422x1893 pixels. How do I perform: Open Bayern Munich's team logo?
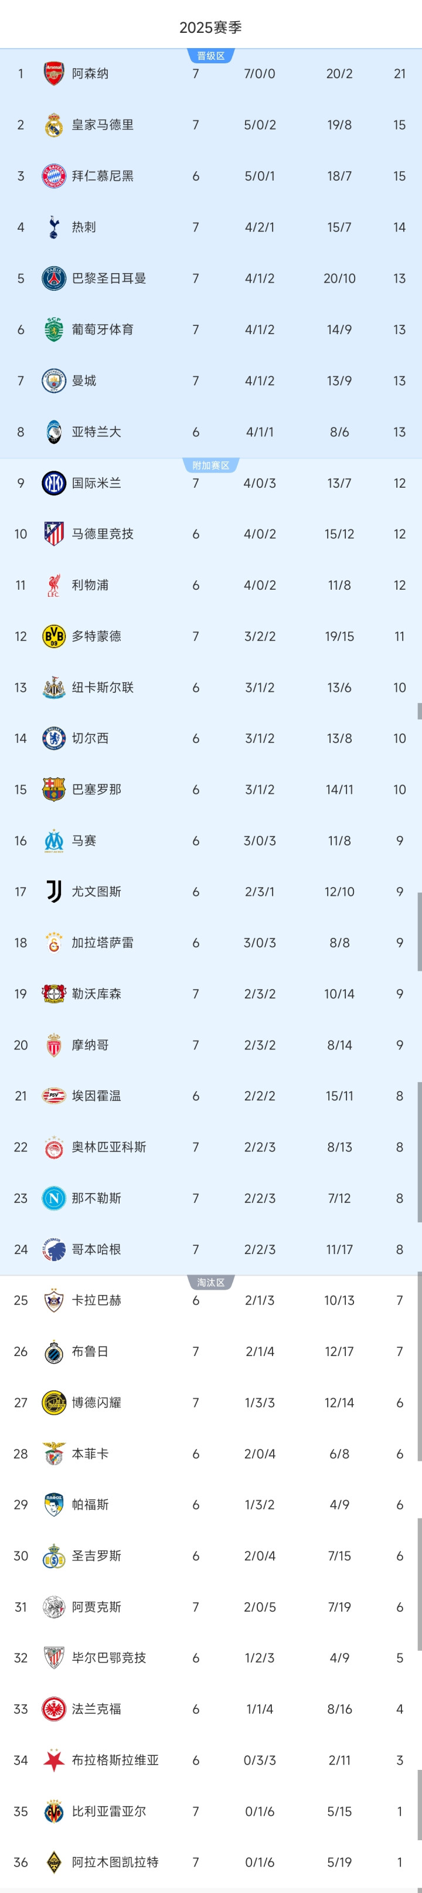tap(54, 176)
